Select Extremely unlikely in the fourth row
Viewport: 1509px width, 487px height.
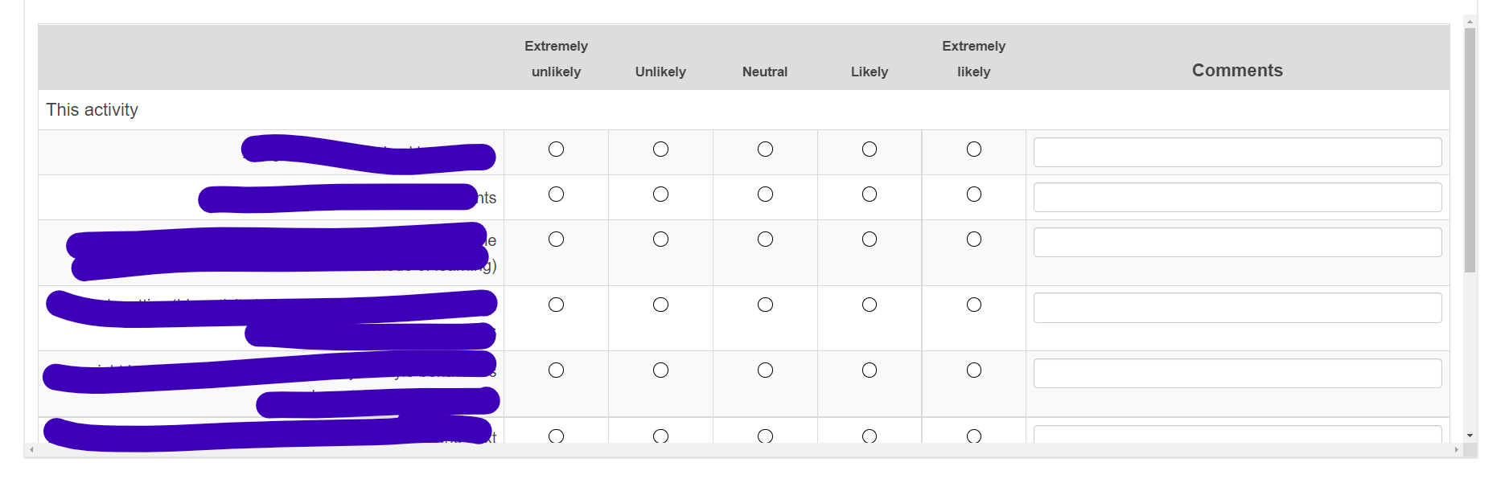pyautogui.click(x=556, y=305)
